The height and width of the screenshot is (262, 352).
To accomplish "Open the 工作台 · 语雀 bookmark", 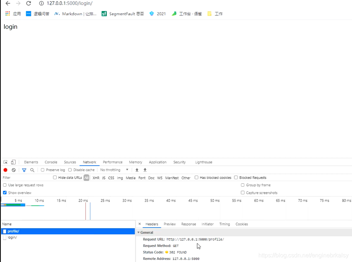I will [187, 14].
